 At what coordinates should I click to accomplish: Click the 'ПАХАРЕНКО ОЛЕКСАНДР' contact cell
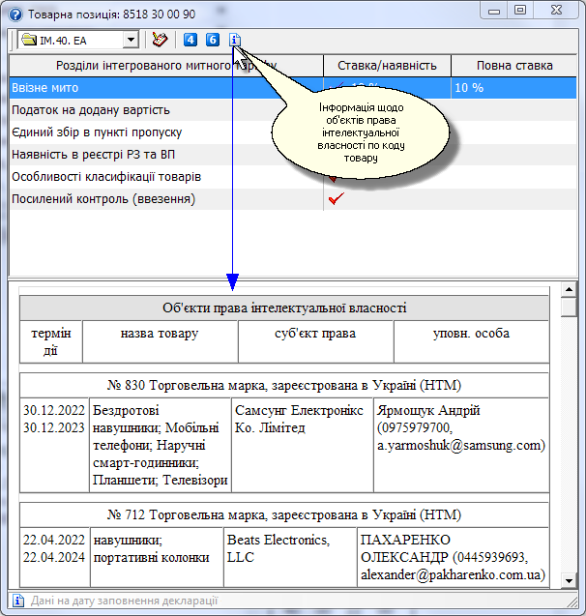coord(453,557)
